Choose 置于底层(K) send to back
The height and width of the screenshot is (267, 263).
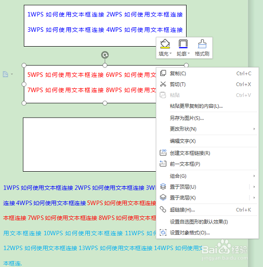point(207,198)
